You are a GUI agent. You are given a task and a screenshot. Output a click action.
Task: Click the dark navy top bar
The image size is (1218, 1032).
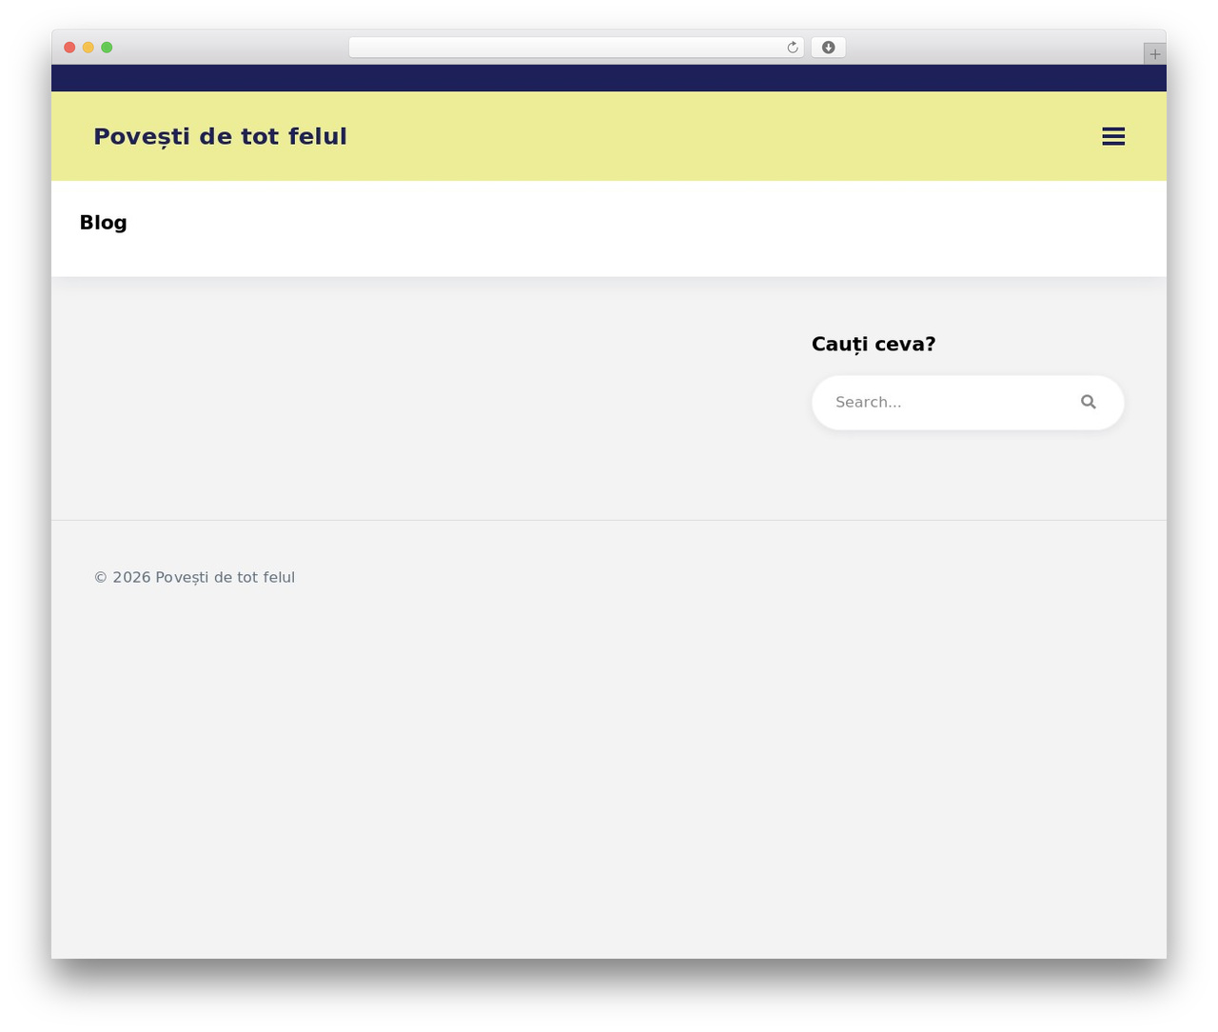(609, 78)
